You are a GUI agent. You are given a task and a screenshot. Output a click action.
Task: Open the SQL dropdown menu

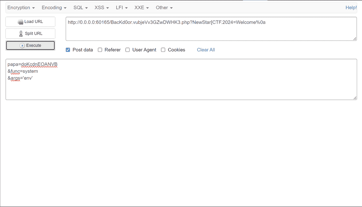pyautogui.click(x=80, y=8)
